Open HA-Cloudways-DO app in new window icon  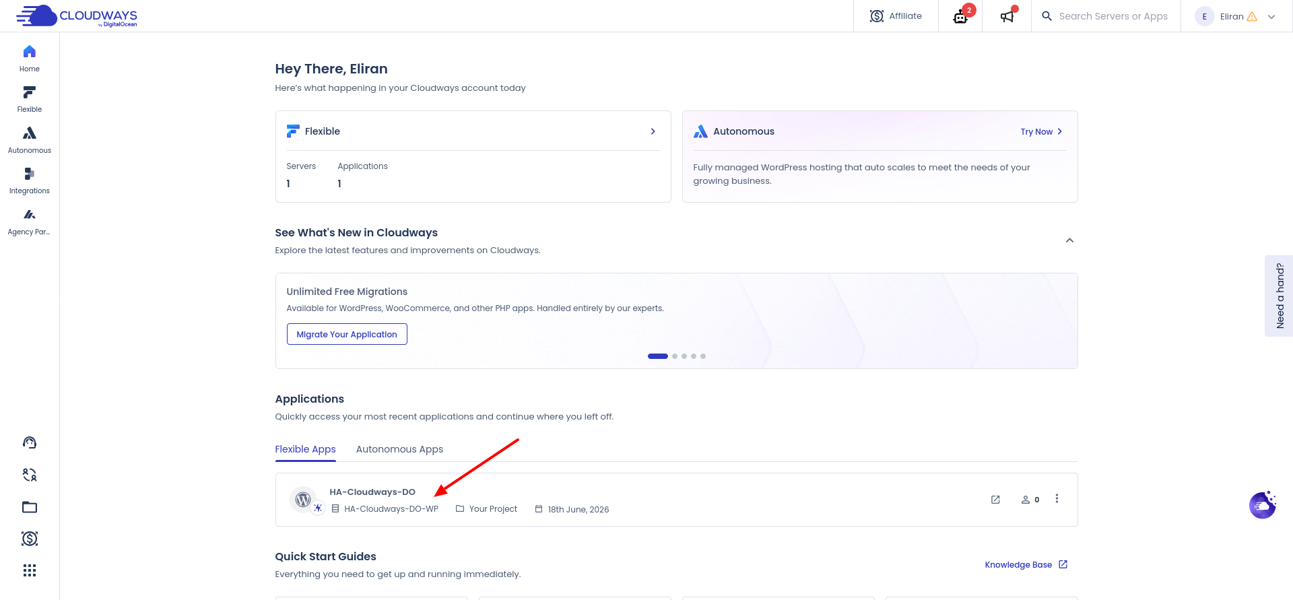point(995,500)
